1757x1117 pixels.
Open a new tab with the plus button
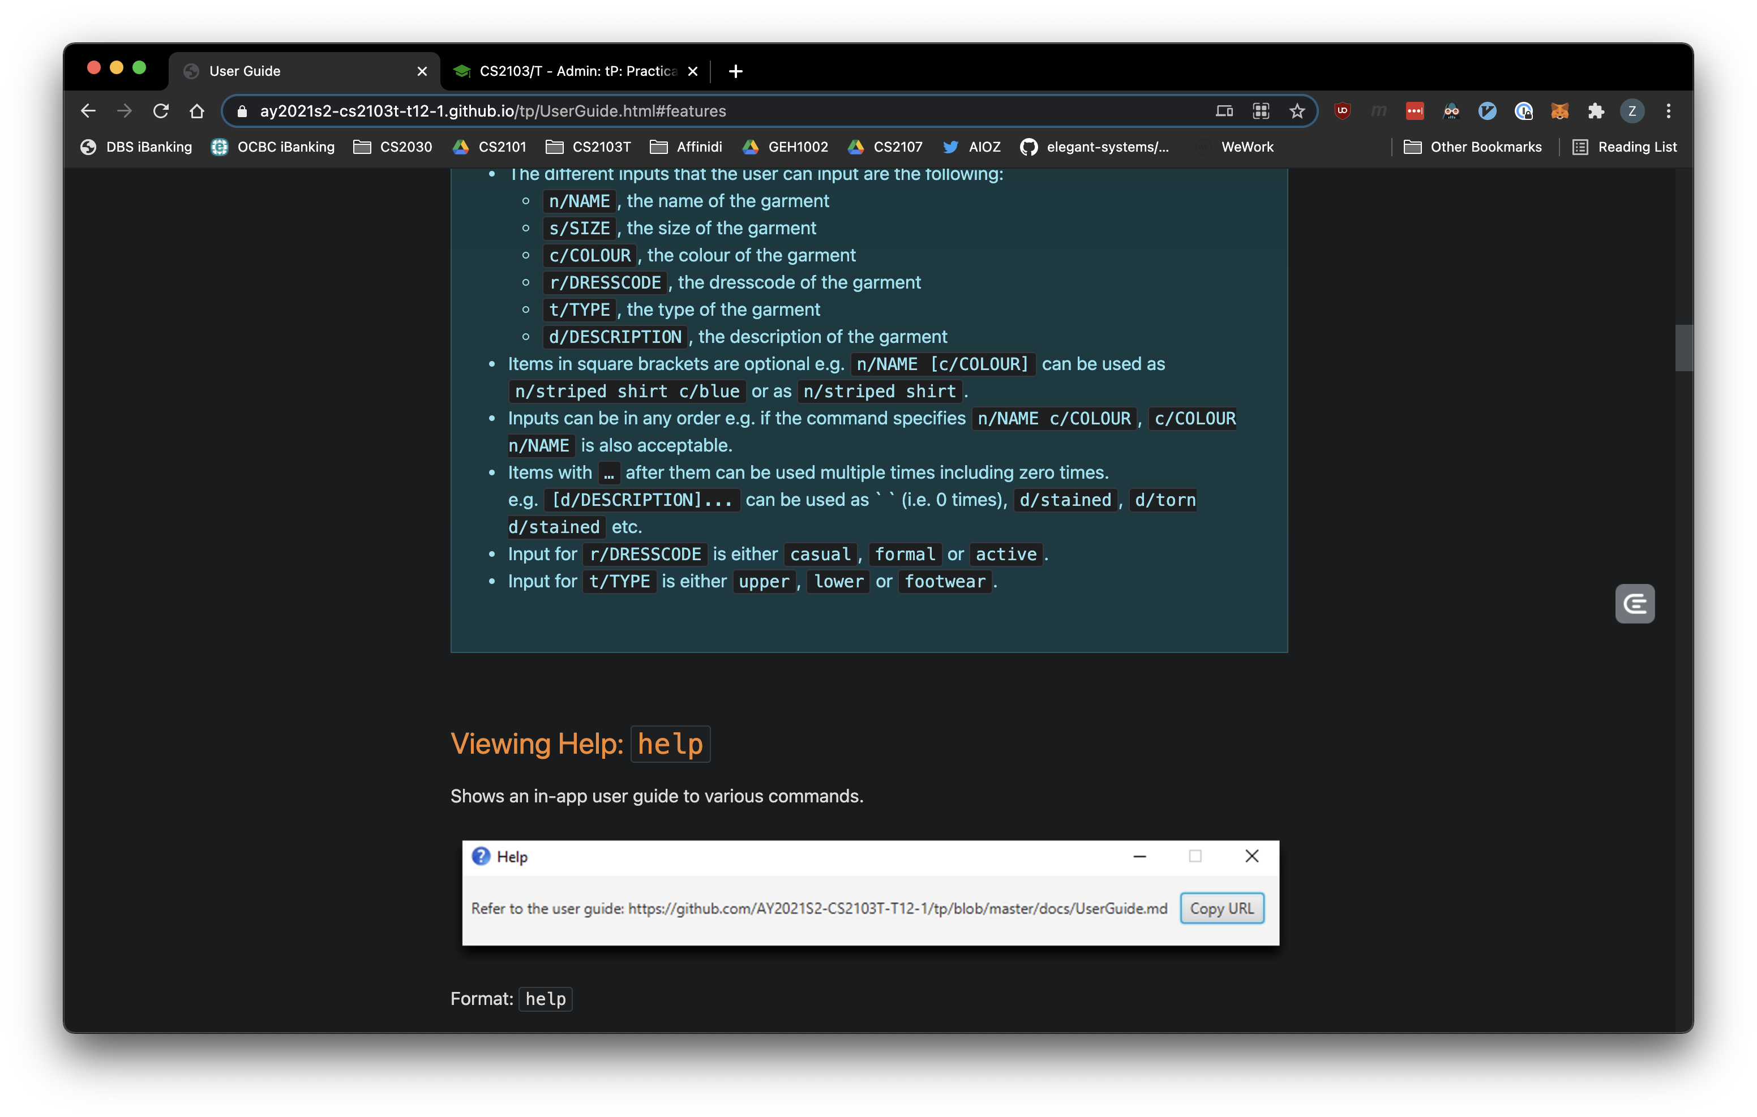pyautogui.click(x=735, y=71)
